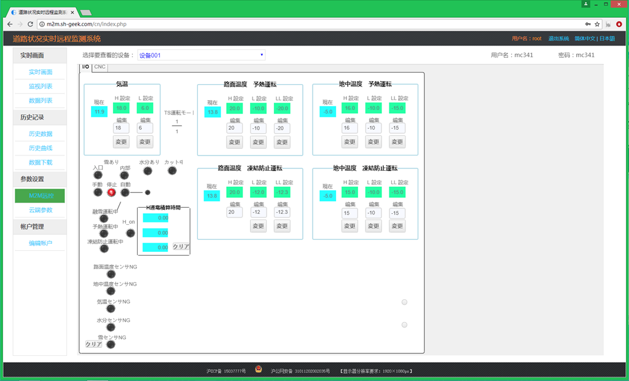Switch language to 日本語

click(x=607, y=38)
